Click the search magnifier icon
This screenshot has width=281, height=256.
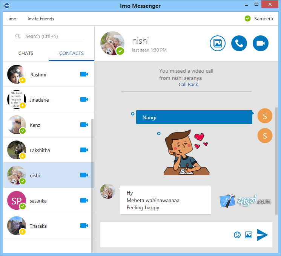pyautogui.click(x=18, y=36)
